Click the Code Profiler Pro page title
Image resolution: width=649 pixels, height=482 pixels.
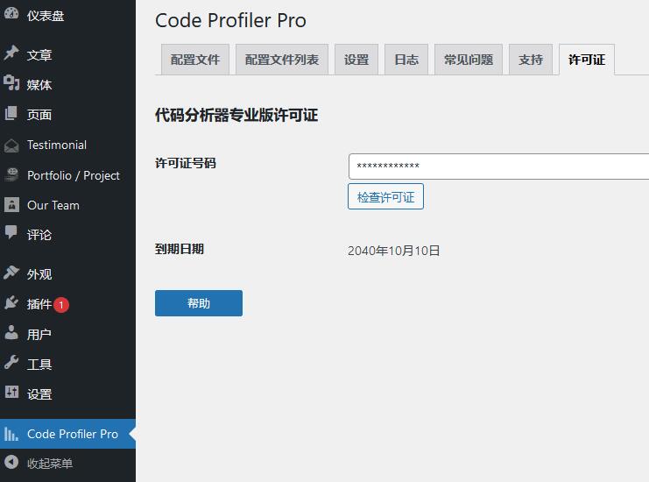tap(230, 20)
